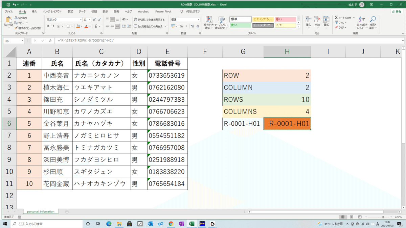The image size is (406, 228).
Task: Click the Undo arrow icon
Action: coord(14,5)
